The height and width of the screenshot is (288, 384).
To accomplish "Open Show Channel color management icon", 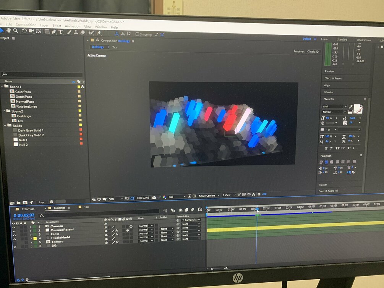I will [x=164, y=197].
